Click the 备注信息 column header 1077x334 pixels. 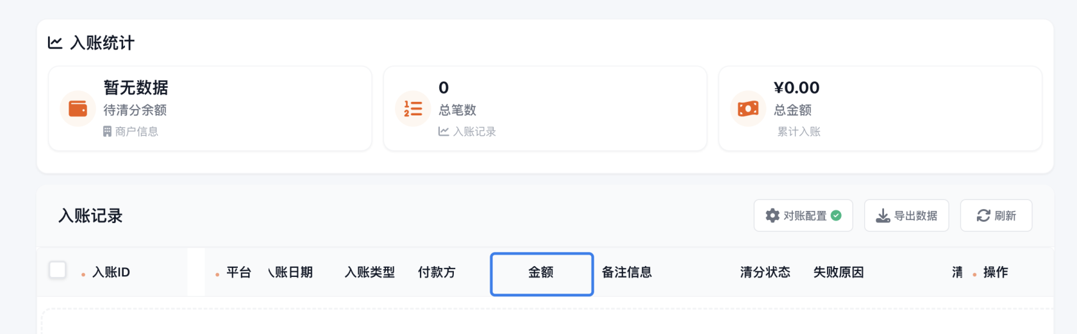tap(626, 272)
